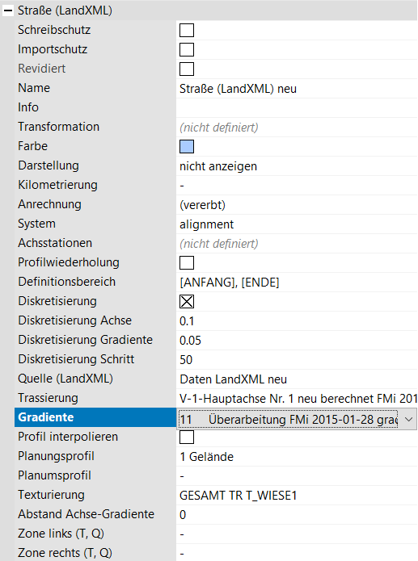The width and height of the screenshot is (418, 561).
Task: Enable the Schreibschutz checkbox
Action: [x=187, y=31]
